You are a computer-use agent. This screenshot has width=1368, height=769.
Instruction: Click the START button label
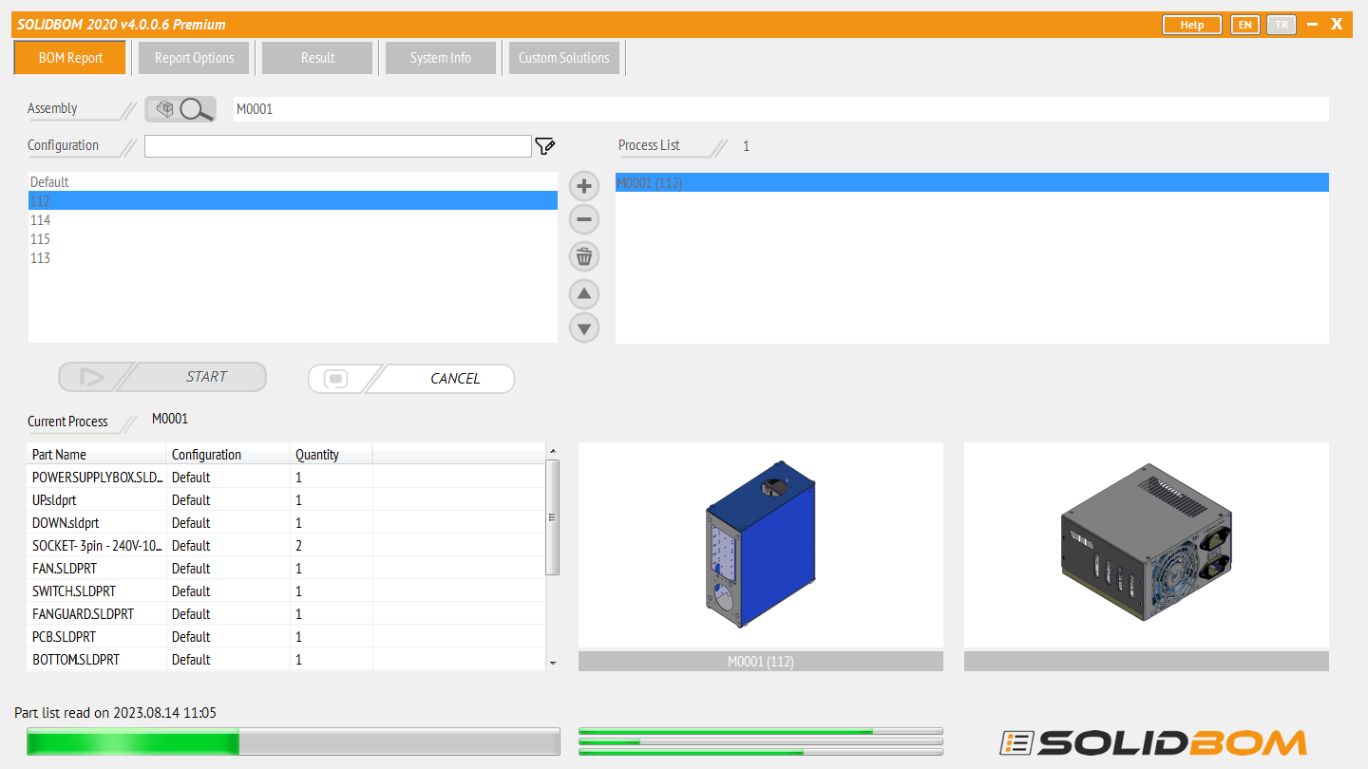click(x=206, y=377)
